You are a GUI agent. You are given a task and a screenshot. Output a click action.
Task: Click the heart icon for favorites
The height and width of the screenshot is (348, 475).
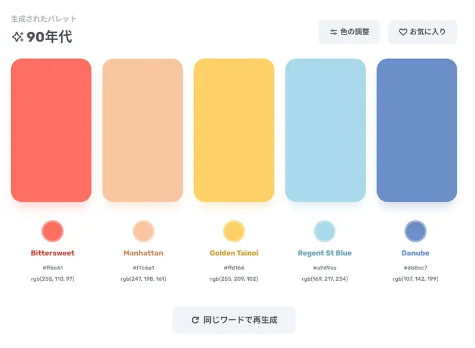coord(403,32)
